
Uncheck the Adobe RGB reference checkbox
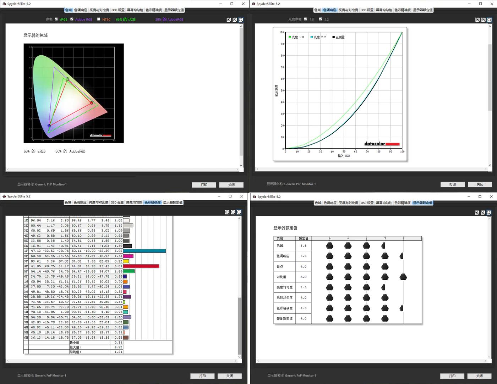tap(72, 19)
